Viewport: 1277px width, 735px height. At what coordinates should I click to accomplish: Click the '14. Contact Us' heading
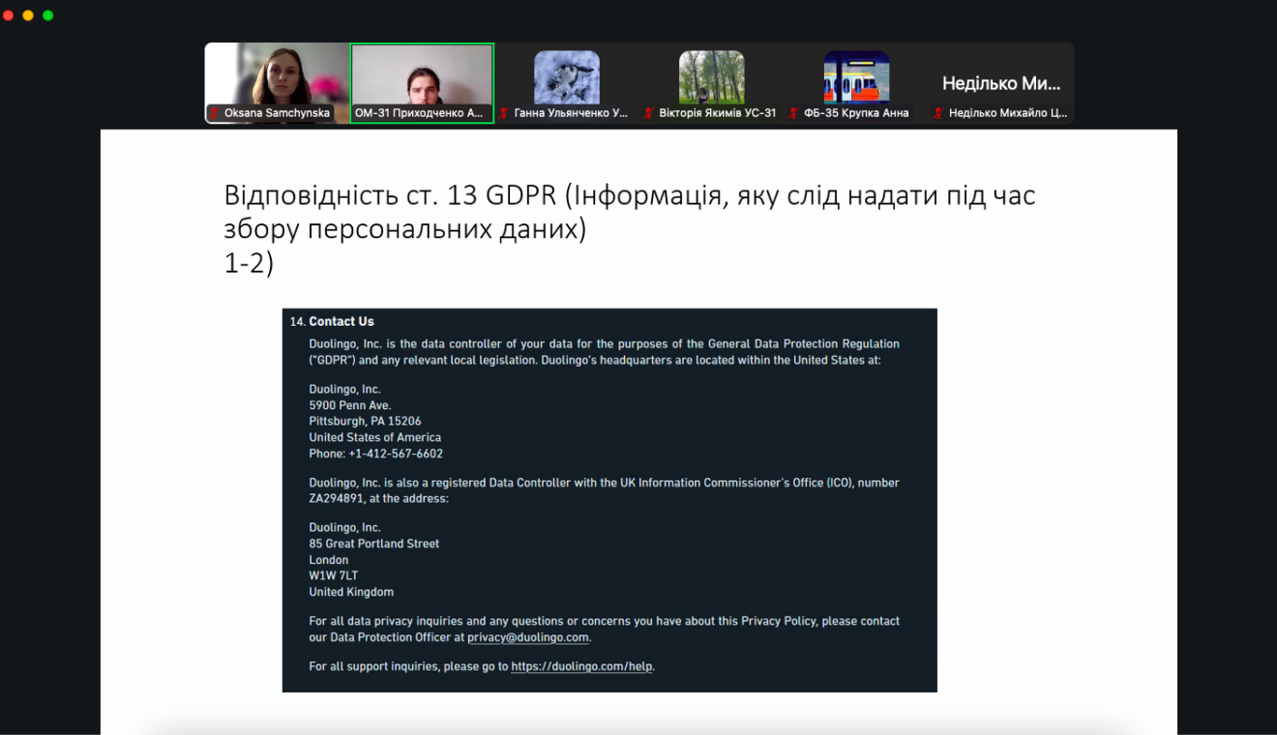coord(332,321)
